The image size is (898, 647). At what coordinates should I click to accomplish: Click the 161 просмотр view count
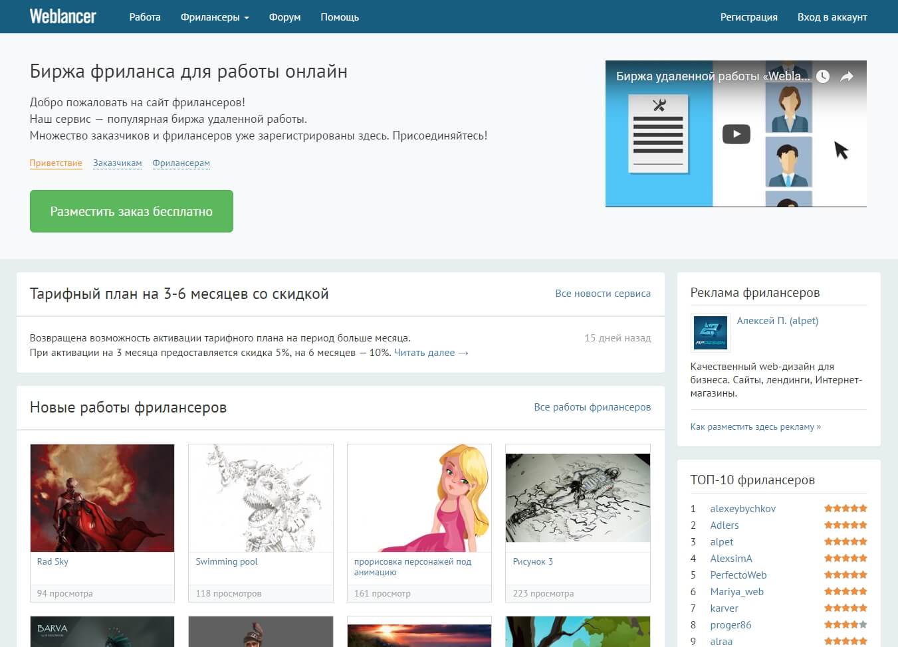(x=382, y=594)
